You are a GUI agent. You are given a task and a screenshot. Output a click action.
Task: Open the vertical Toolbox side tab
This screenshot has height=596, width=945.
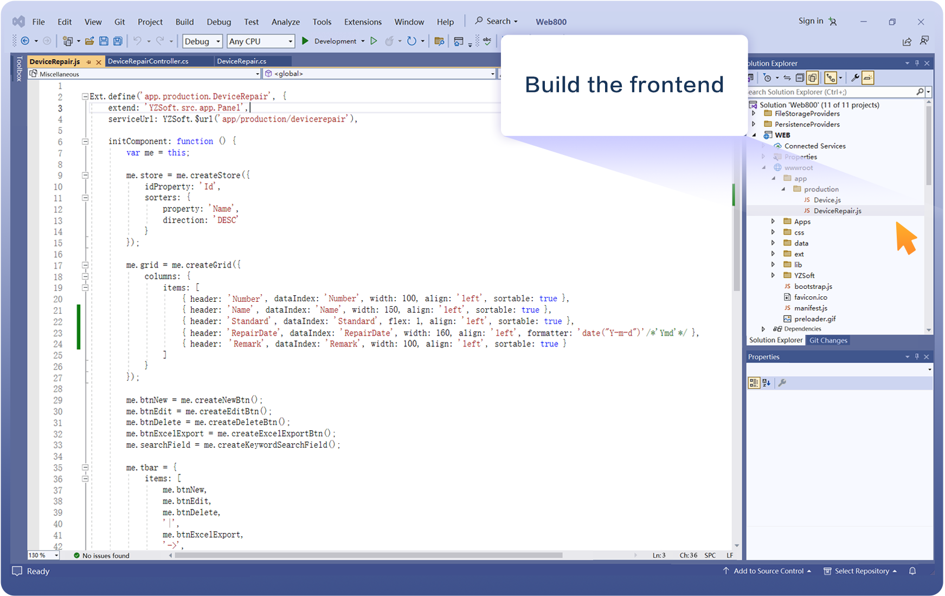(x=19, y=69)
